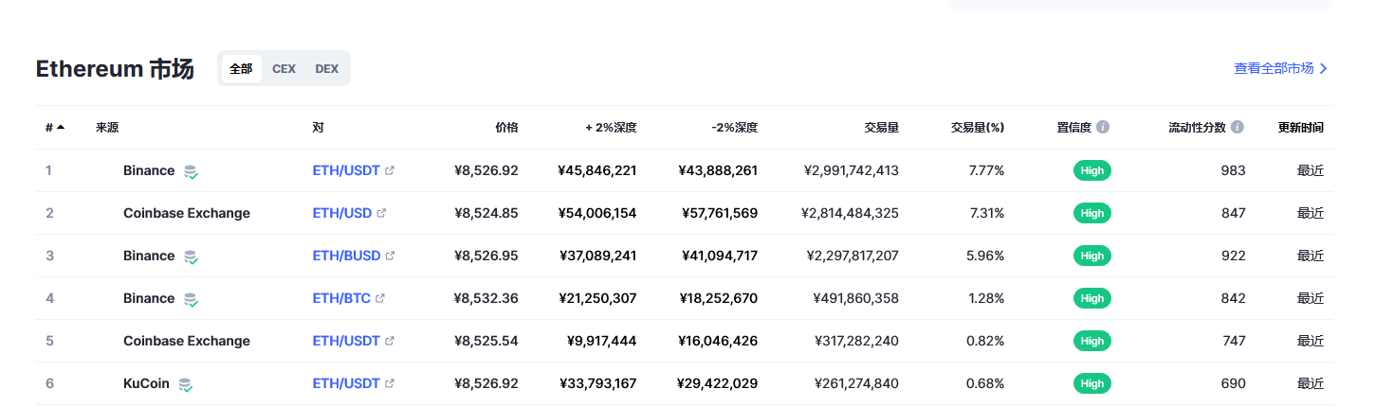Open the KuCoin ETH/USDT pair link
The image size is (1375, 407).
pos(346,383)
